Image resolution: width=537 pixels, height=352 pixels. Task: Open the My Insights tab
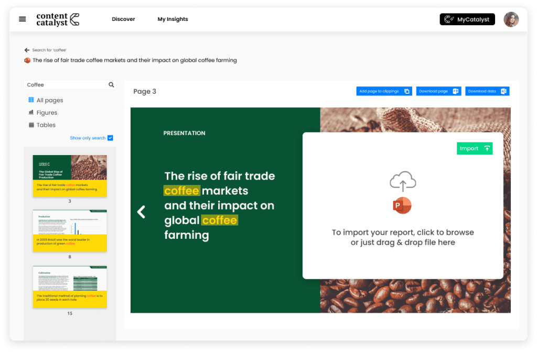[x=173, y=19]
